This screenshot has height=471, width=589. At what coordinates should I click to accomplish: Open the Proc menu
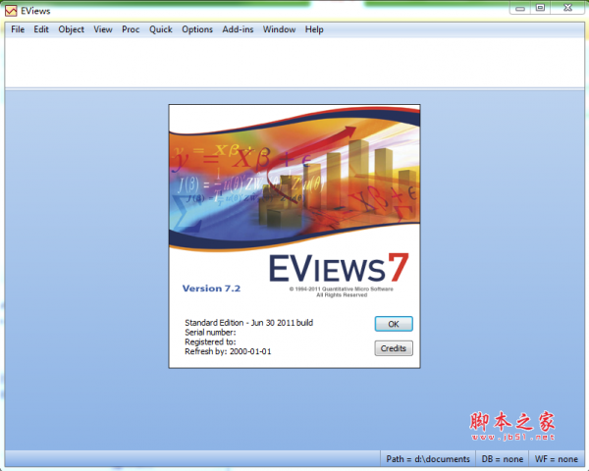pyautogui.click(x=131, y=29)
